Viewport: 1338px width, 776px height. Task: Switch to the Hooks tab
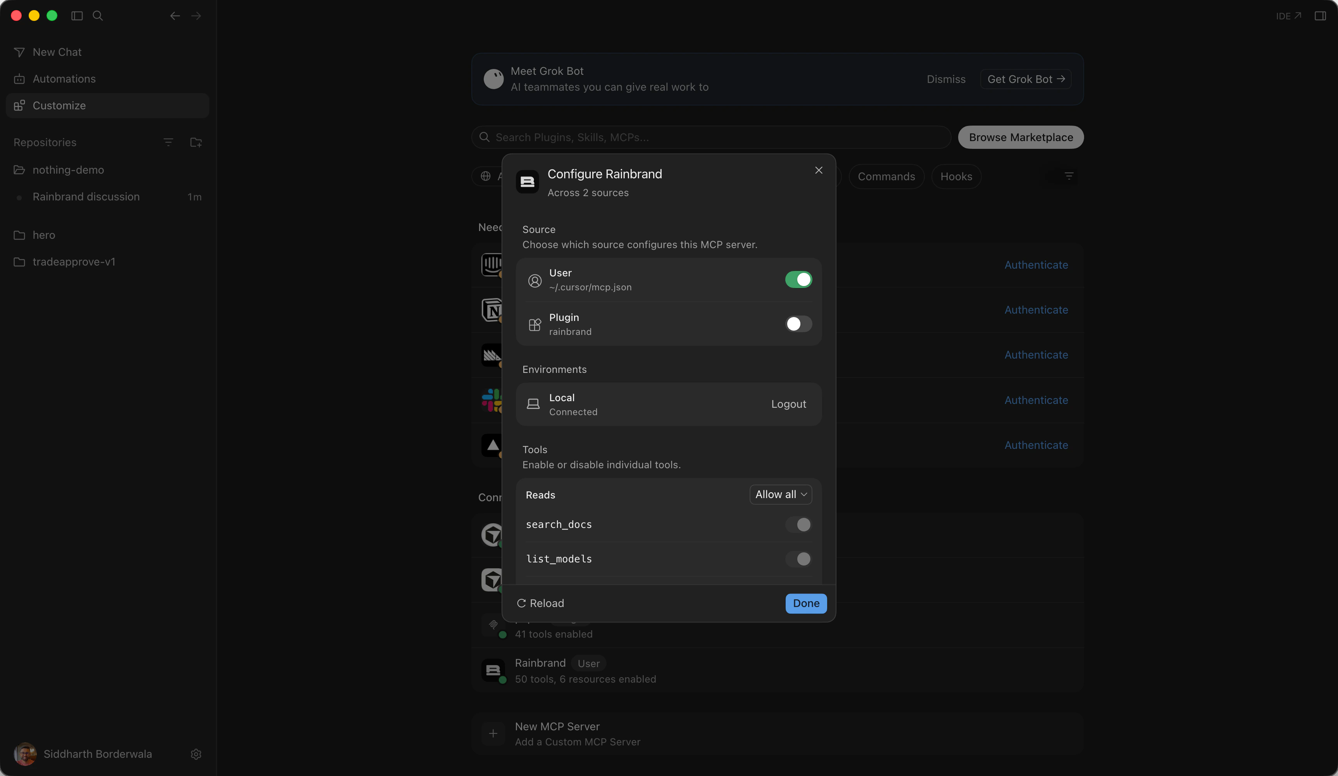click(x=956, y=176)
